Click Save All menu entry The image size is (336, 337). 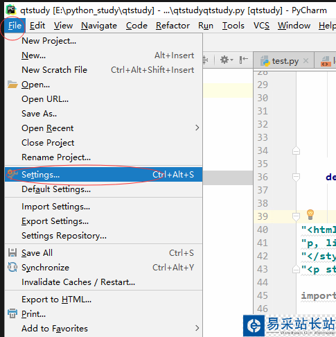103,253
